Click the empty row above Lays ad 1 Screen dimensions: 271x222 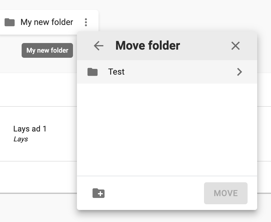point(38,90)
